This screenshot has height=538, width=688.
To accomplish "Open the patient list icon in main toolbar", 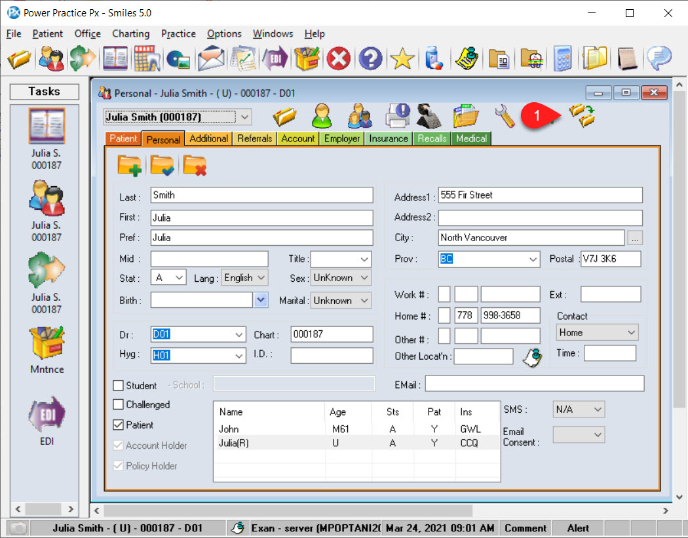I will tap(51, 58).
